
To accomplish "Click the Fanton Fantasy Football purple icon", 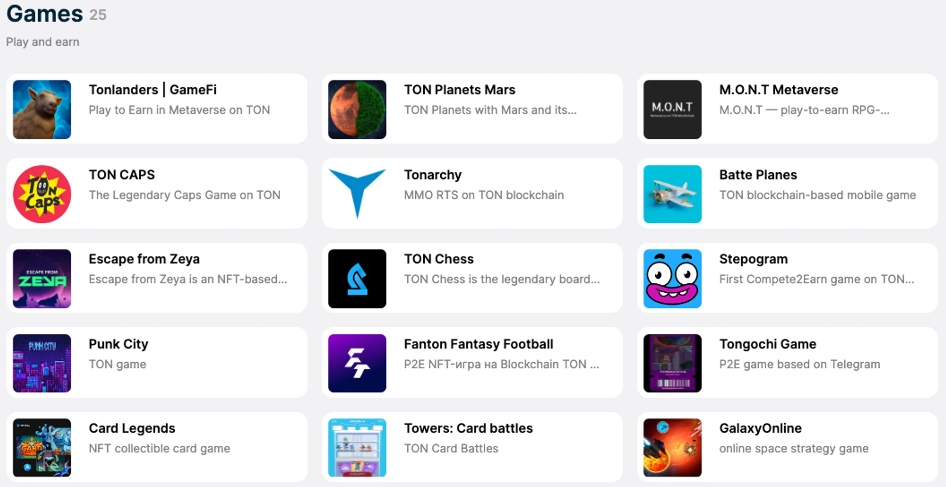I will [x=357, y=363].
